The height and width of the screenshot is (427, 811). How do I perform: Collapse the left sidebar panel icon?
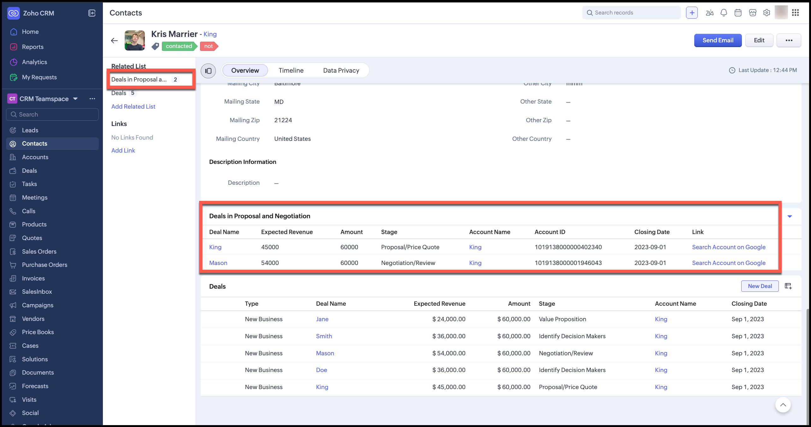(92, 13)
